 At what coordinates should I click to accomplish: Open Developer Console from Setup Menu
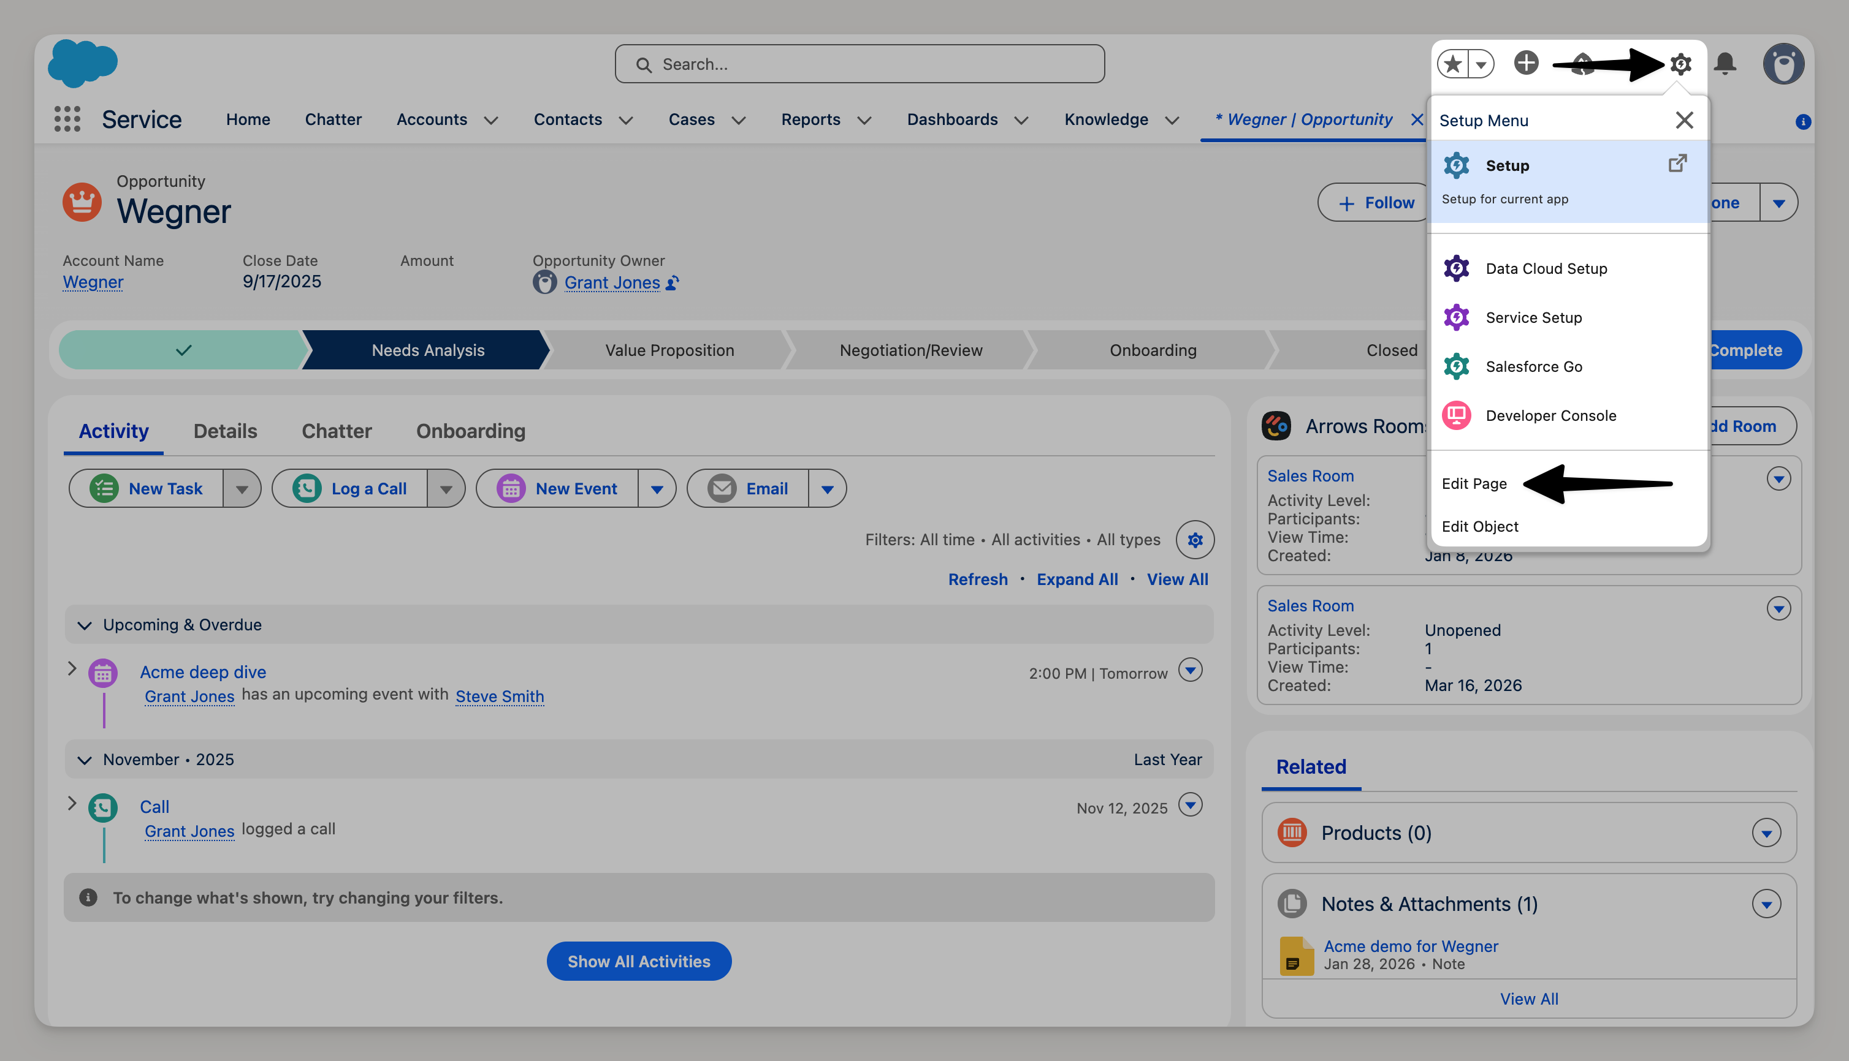coord(1550,415)
